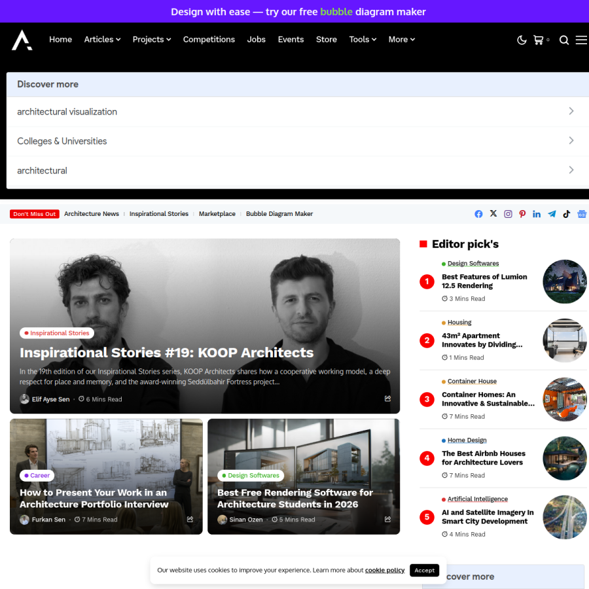
Task: Click Design Softwares label in Editor pick's
Action: (473, 264)
